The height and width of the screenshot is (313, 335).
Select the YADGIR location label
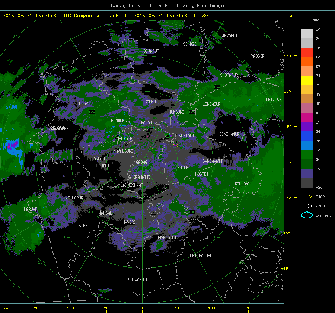pos(258,56)
